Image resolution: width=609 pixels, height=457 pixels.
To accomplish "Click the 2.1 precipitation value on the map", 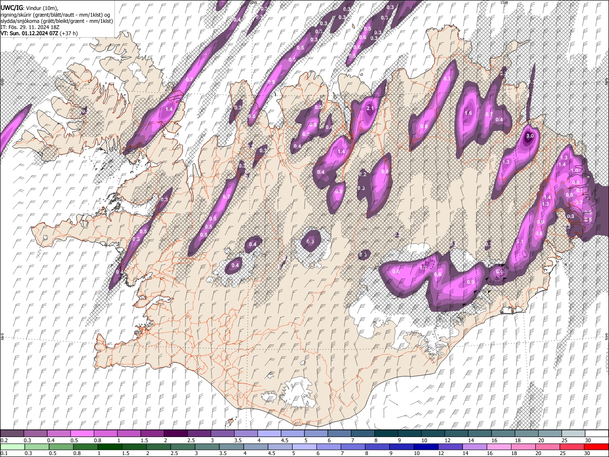I will click(x=371, y=109).
